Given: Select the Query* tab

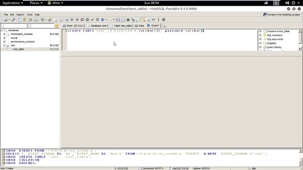Looking at the screenshot, I should pyautogui.click(x=153, y=25).
